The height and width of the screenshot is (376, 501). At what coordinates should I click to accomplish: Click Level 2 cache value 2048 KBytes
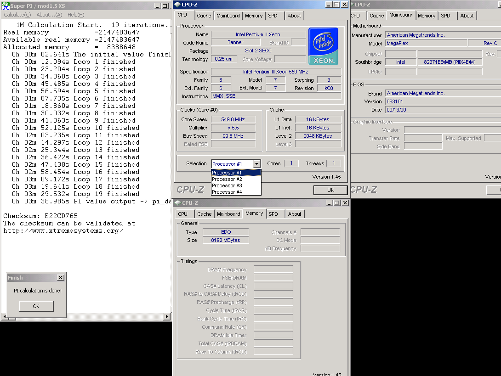click(318, 136)
